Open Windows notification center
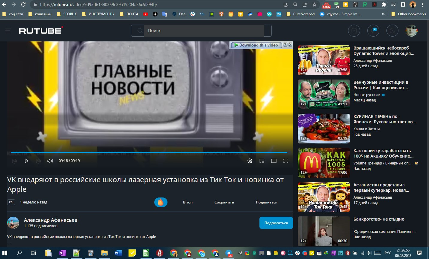The height and width of the screenshot is (259, 429). click(x=419, y=253)
